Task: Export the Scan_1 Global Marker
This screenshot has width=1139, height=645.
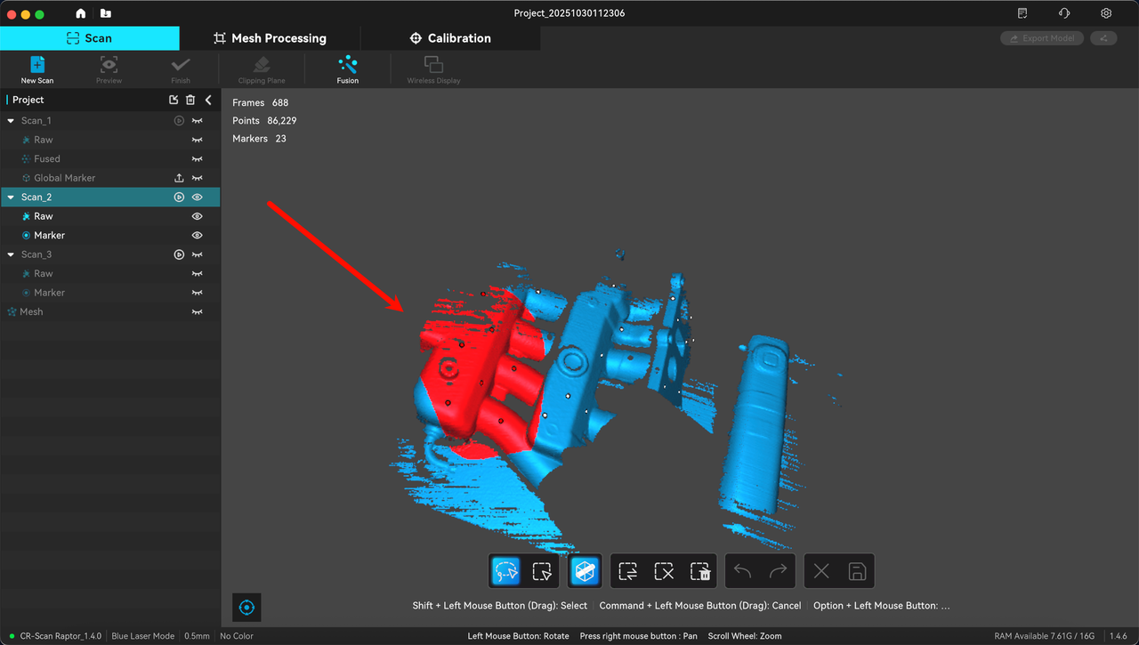Action: pos(179,178)
